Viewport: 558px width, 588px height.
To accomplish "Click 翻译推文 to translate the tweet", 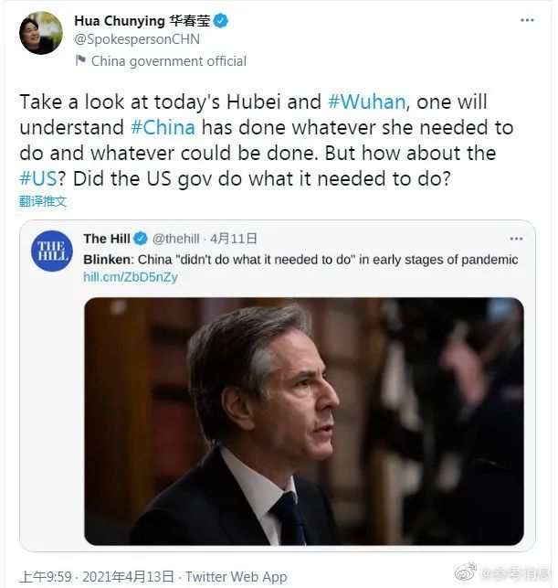I will pyautogui.click(x=43, y=201).
